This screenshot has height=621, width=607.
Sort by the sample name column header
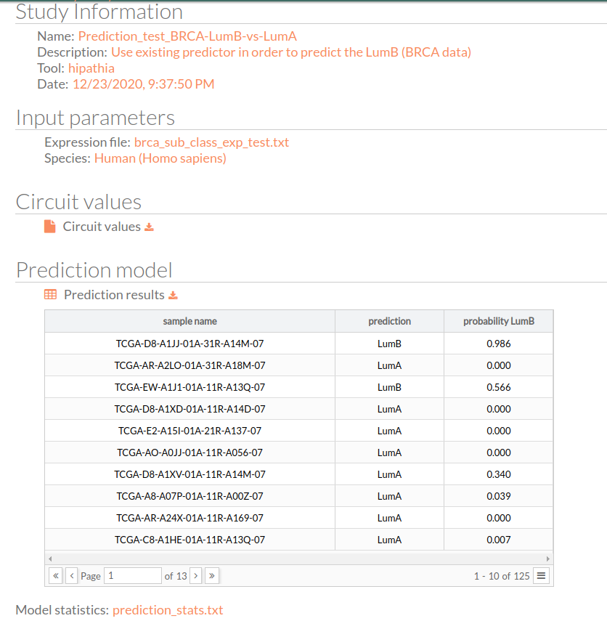coord(190,321)
